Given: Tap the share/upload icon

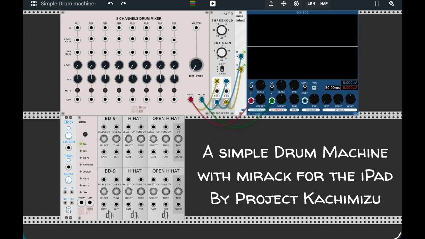Looking at the screenshot, I should click(x=271, y=4).
